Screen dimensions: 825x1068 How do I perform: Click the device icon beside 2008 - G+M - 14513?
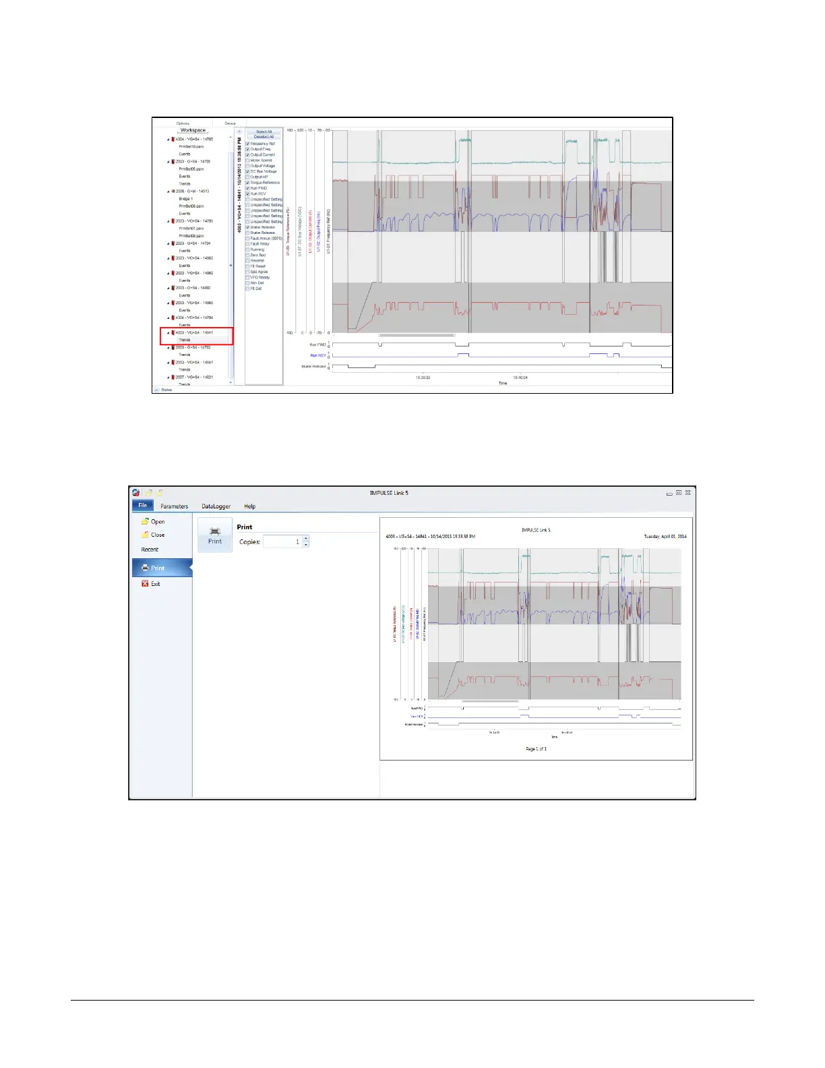(173, 191)
